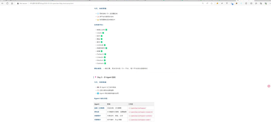
Task: Open the cloud extension with blue badge
Action: (232, 4)
